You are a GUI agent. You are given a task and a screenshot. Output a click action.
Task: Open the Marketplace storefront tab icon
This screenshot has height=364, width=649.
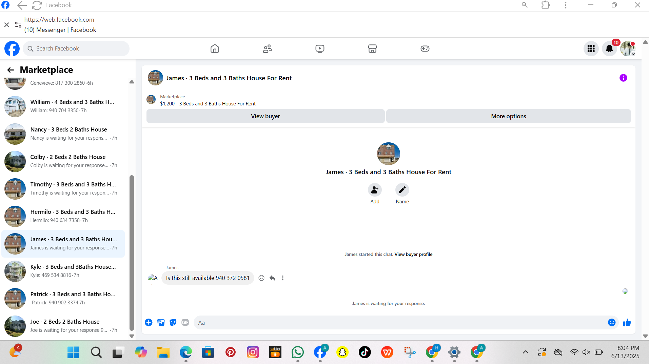point(372,48)
